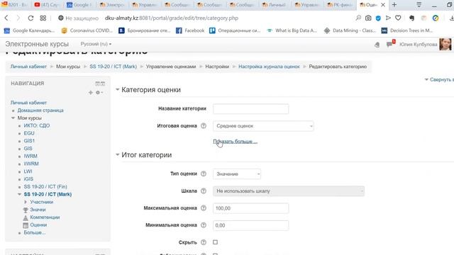This screenshot has width=454, height=255.
Task: Click the Название категории input field
Action: tap(250, 109)
